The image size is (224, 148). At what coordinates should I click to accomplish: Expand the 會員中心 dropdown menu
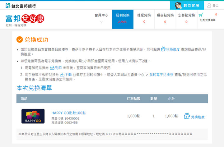tap(101, 15)
